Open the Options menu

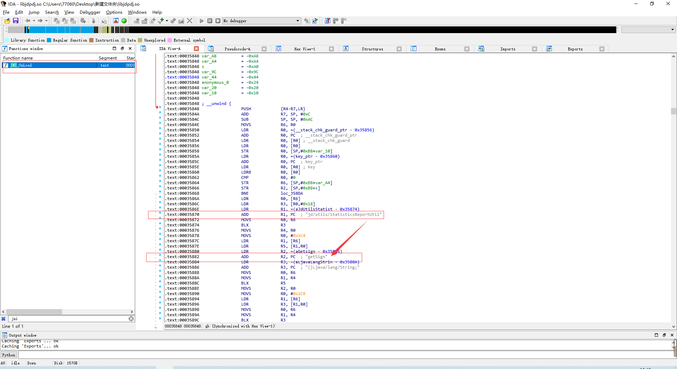point(114,12)
